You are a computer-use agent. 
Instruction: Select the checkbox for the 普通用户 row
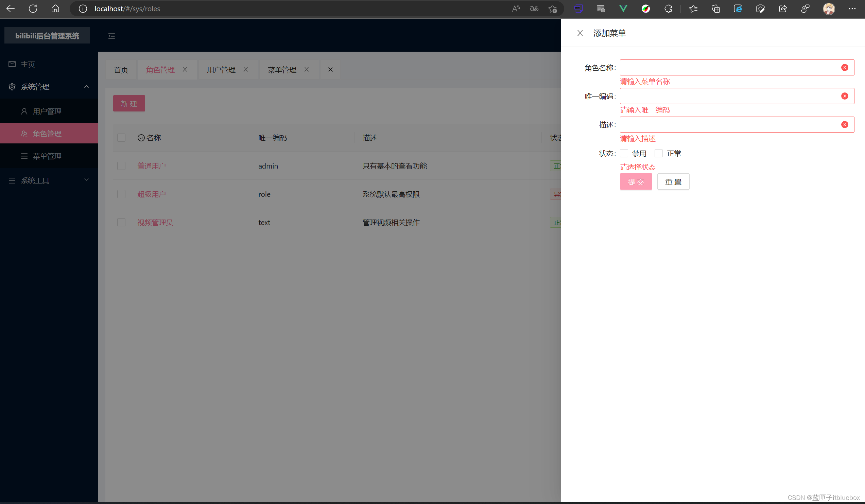coord(121,166)
